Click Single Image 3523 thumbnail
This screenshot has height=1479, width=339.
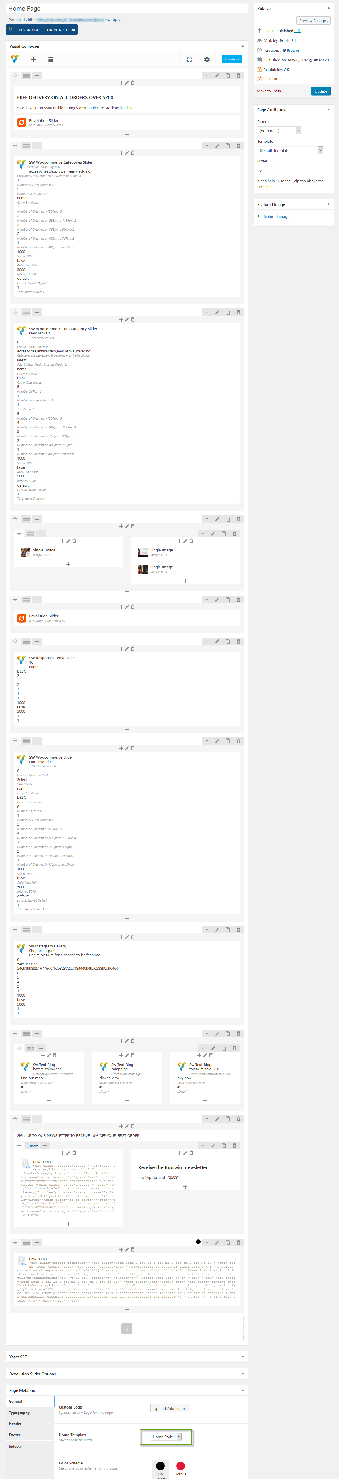click(25, 552)
